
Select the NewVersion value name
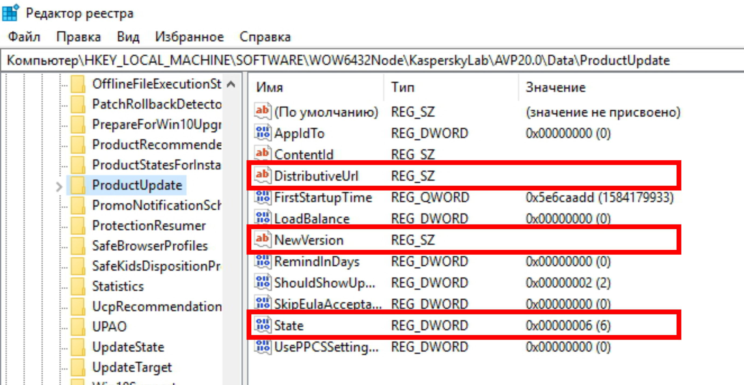[308, 240]
